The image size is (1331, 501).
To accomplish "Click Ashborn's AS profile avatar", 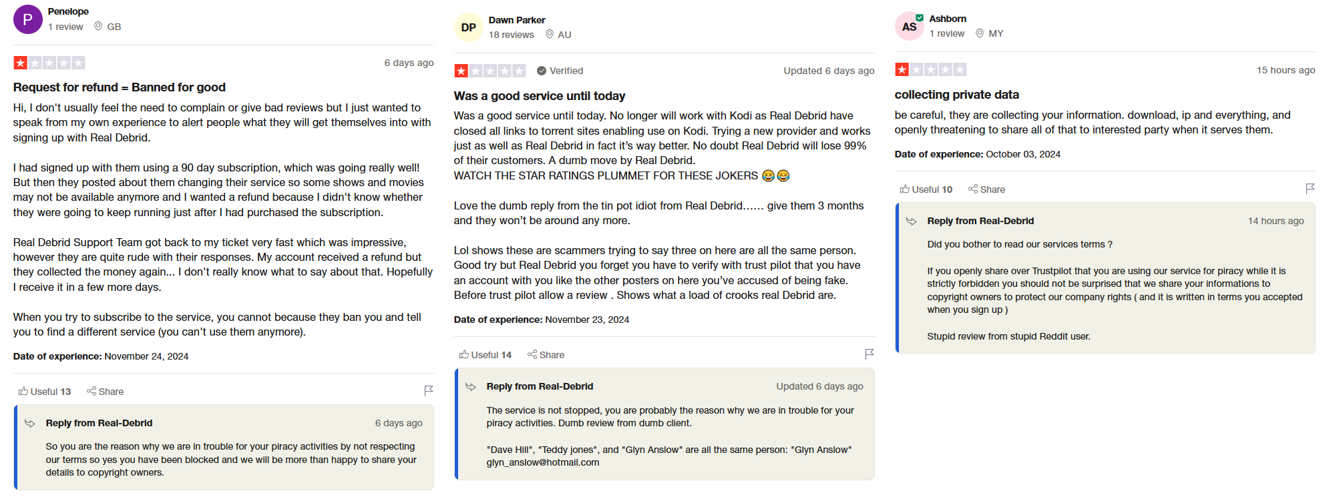I will 909,26.
